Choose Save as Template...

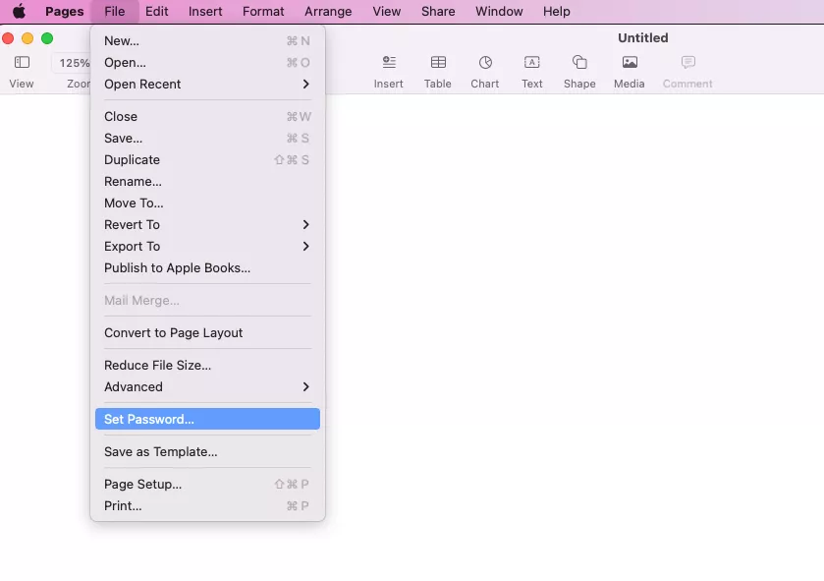coord(207,451)
